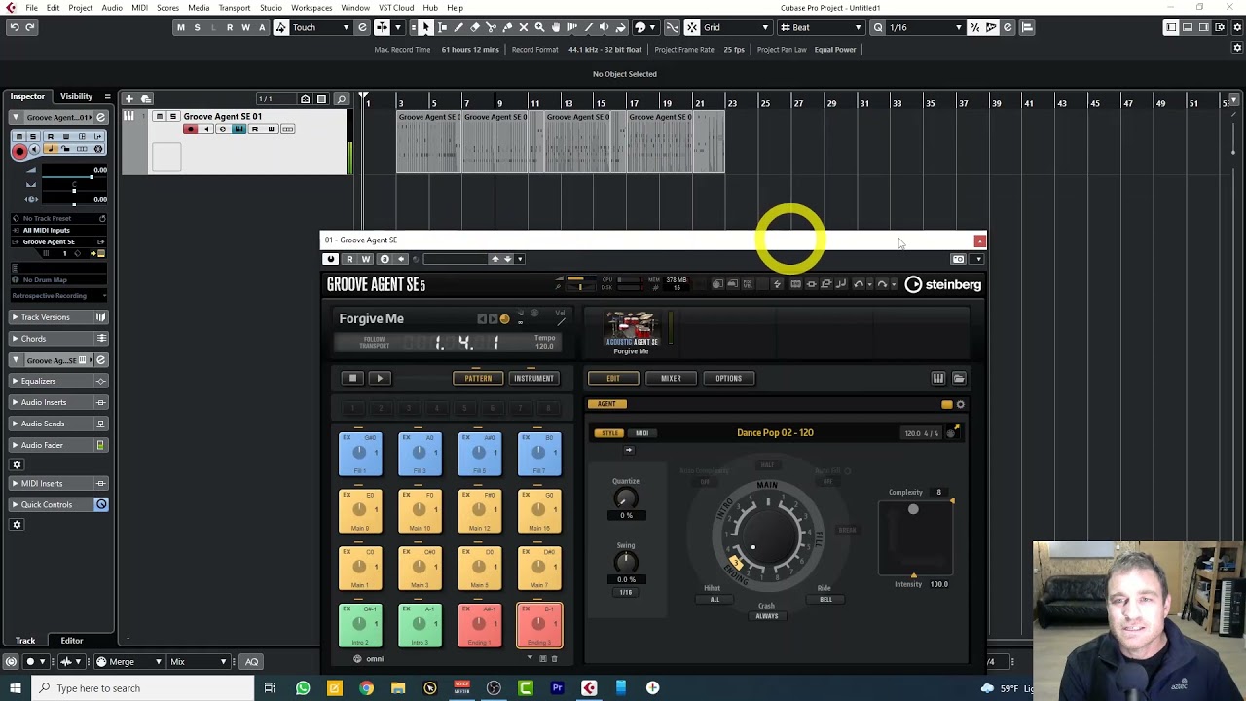Select the Mute X tool
Viewport: 1246px width, 701px height.
pyautogui.click(x=524, y=27)
